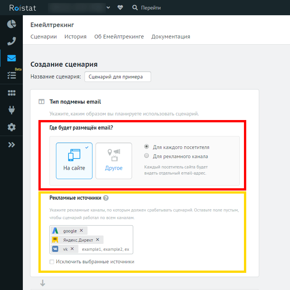Switch to the Сценарии tab

(x=44, y=37)
